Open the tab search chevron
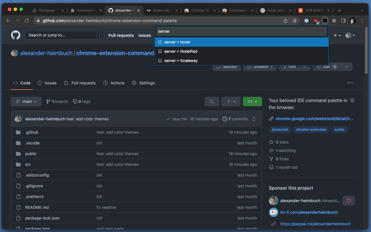This screenshot has width=371, height=232. tap(362, 10)
